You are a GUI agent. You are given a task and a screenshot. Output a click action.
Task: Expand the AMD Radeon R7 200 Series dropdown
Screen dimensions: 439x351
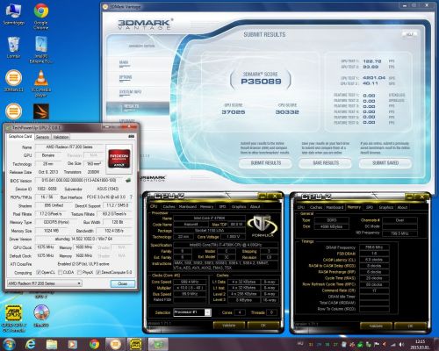point(79,283)
